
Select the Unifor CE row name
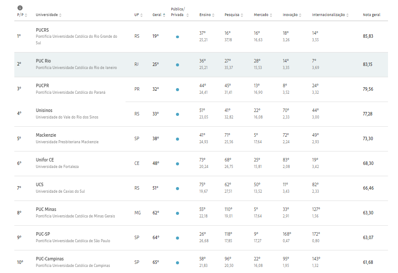pyautogui.click(x=45, y=160)
